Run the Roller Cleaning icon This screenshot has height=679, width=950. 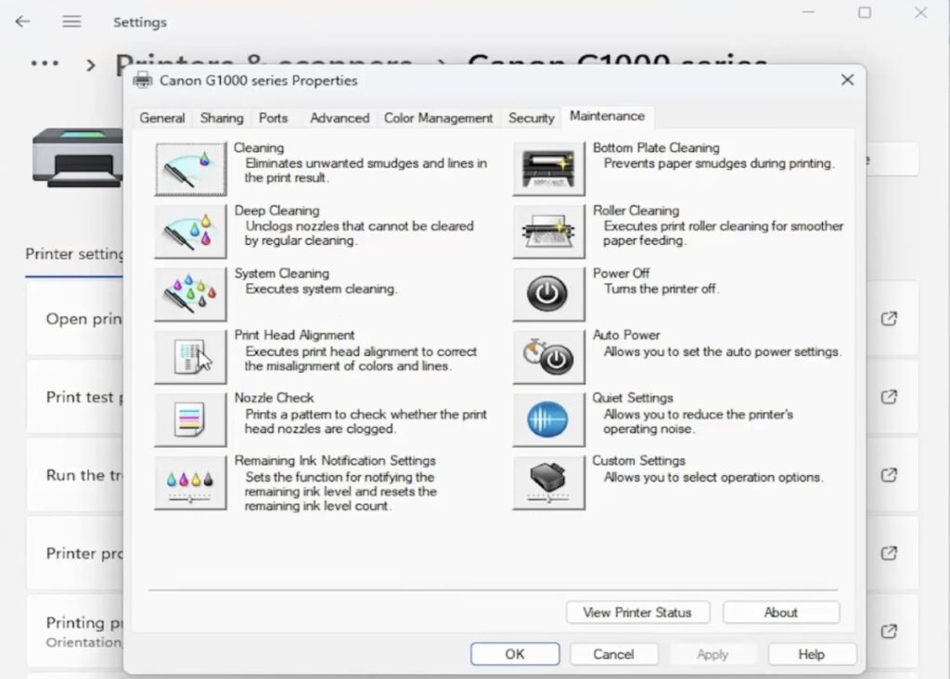click(549, 231)
